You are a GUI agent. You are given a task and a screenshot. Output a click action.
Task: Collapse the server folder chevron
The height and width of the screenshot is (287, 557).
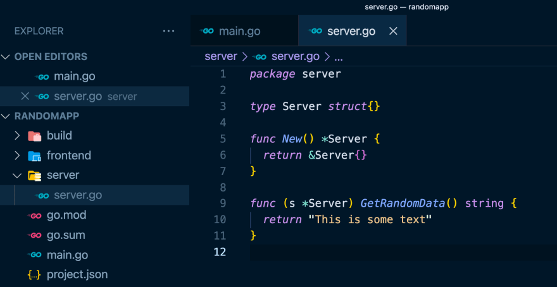pyautogui.click(x=17, y=175)
